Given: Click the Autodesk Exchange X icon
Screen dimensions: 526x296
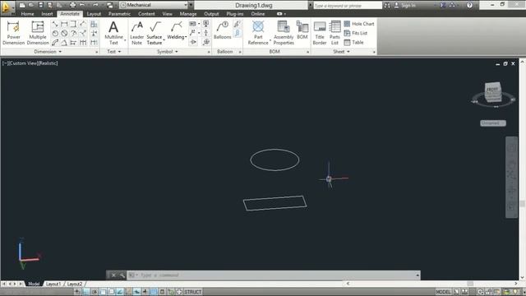Looking at the screenshot, I should click(x=443, y=5).
